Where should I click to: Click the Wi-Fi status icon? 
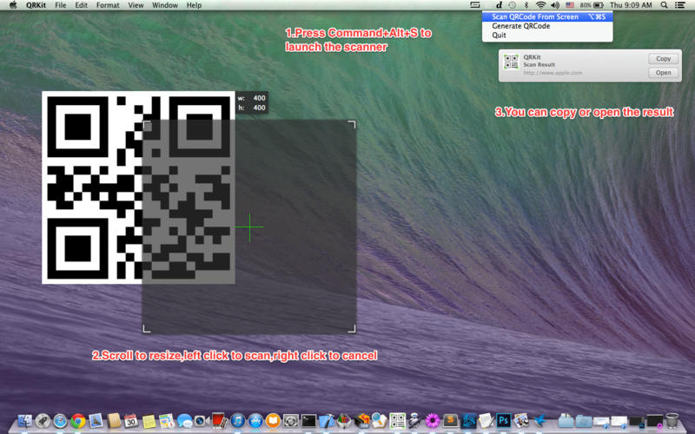click(540, 5)
